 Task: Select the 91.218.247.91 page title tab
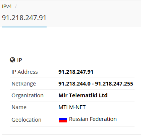pos(24,18)
